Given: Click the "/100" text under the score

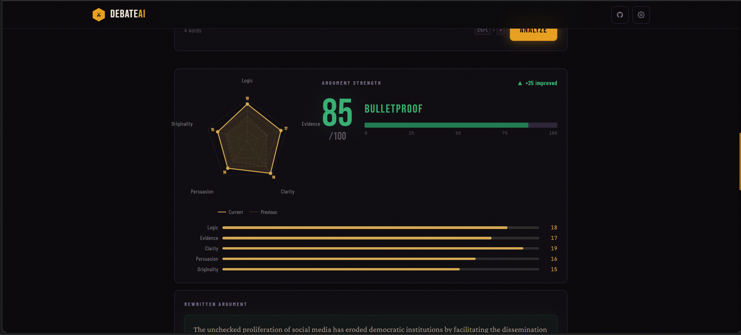Looking at the screenshot, I should [338, 136].
